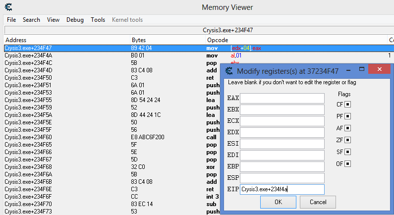Click the Cancel button in the dialog
Viewport: 394px width, 215px height.
point(318,202)
